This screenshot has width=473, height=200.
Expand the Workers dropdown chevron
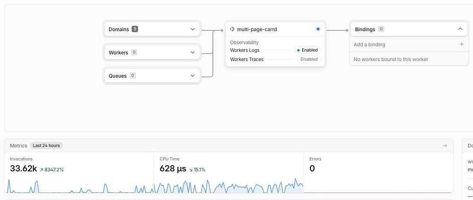point(193,52)
